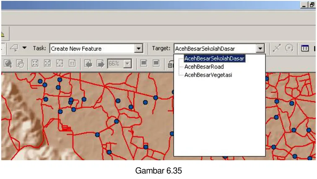Go forward to next layout extent

101,64
